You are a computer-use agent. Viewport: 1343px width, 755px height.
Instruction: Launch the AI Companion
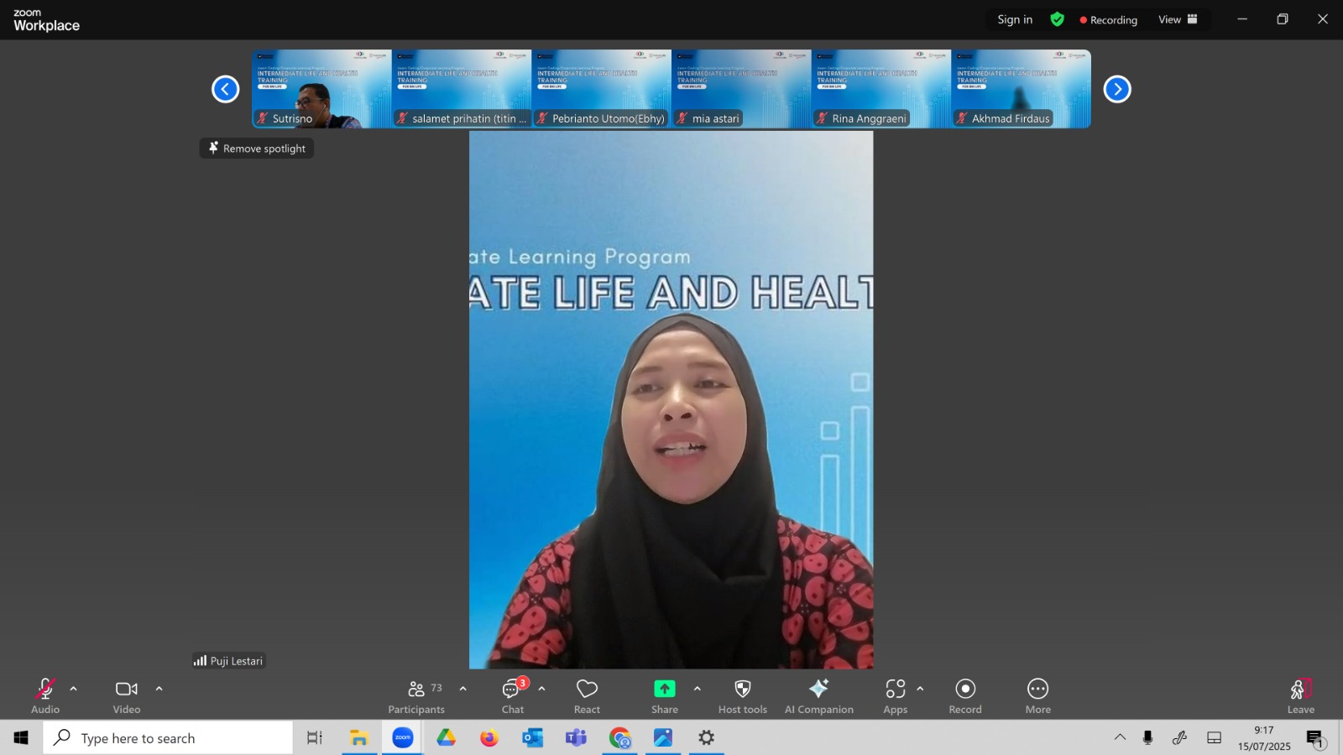click(x=819, y=696)
